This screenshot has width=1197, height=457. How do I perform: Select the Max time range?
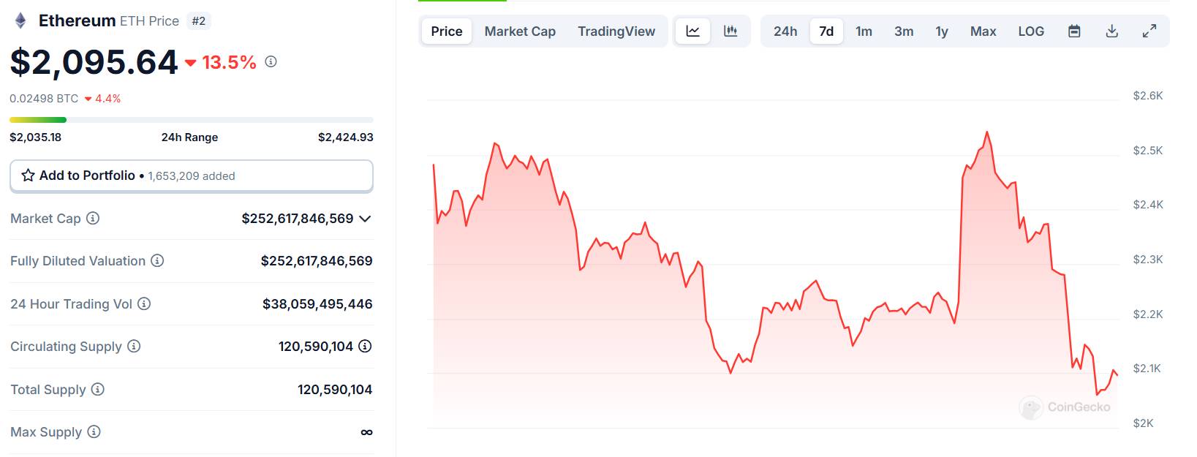pyautogui.click(x=983, y=31)
